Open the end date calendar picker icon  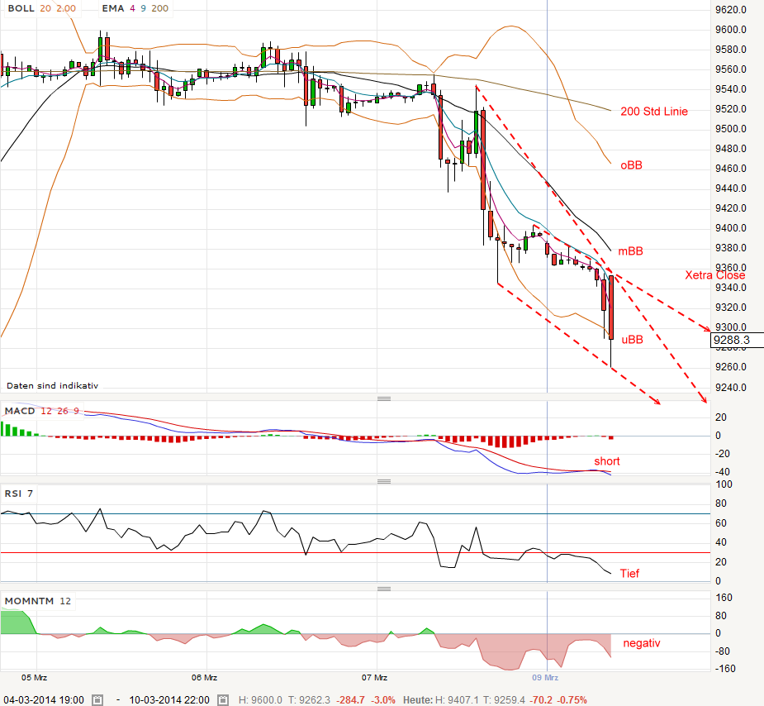pos(223,700)
